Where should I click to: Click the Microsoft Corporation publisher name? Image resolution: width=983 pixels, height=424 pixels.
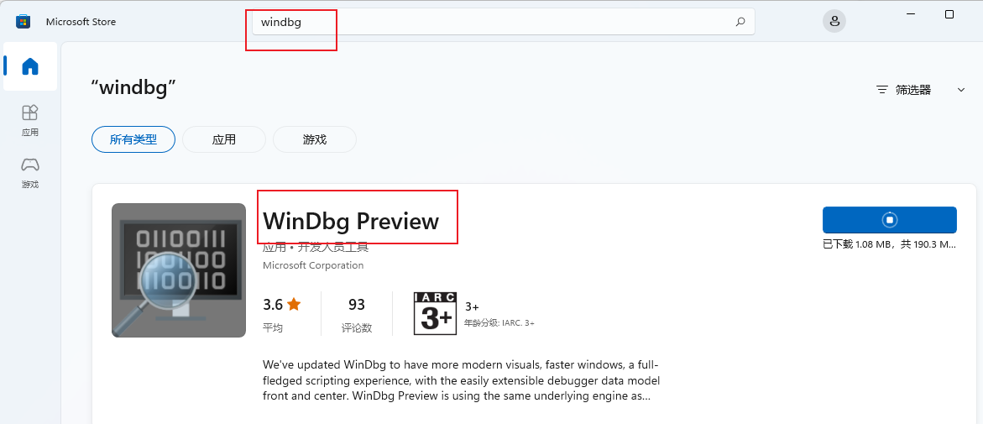(313, 265)
